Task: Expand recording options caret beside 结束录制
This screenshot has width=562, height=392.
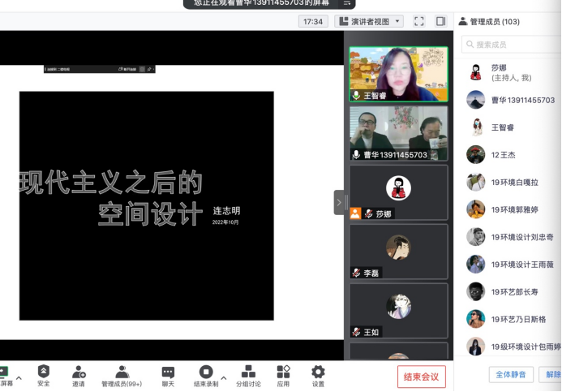Action: pos(224,378)
